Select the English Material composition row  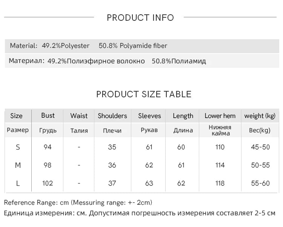click(88, 46)
